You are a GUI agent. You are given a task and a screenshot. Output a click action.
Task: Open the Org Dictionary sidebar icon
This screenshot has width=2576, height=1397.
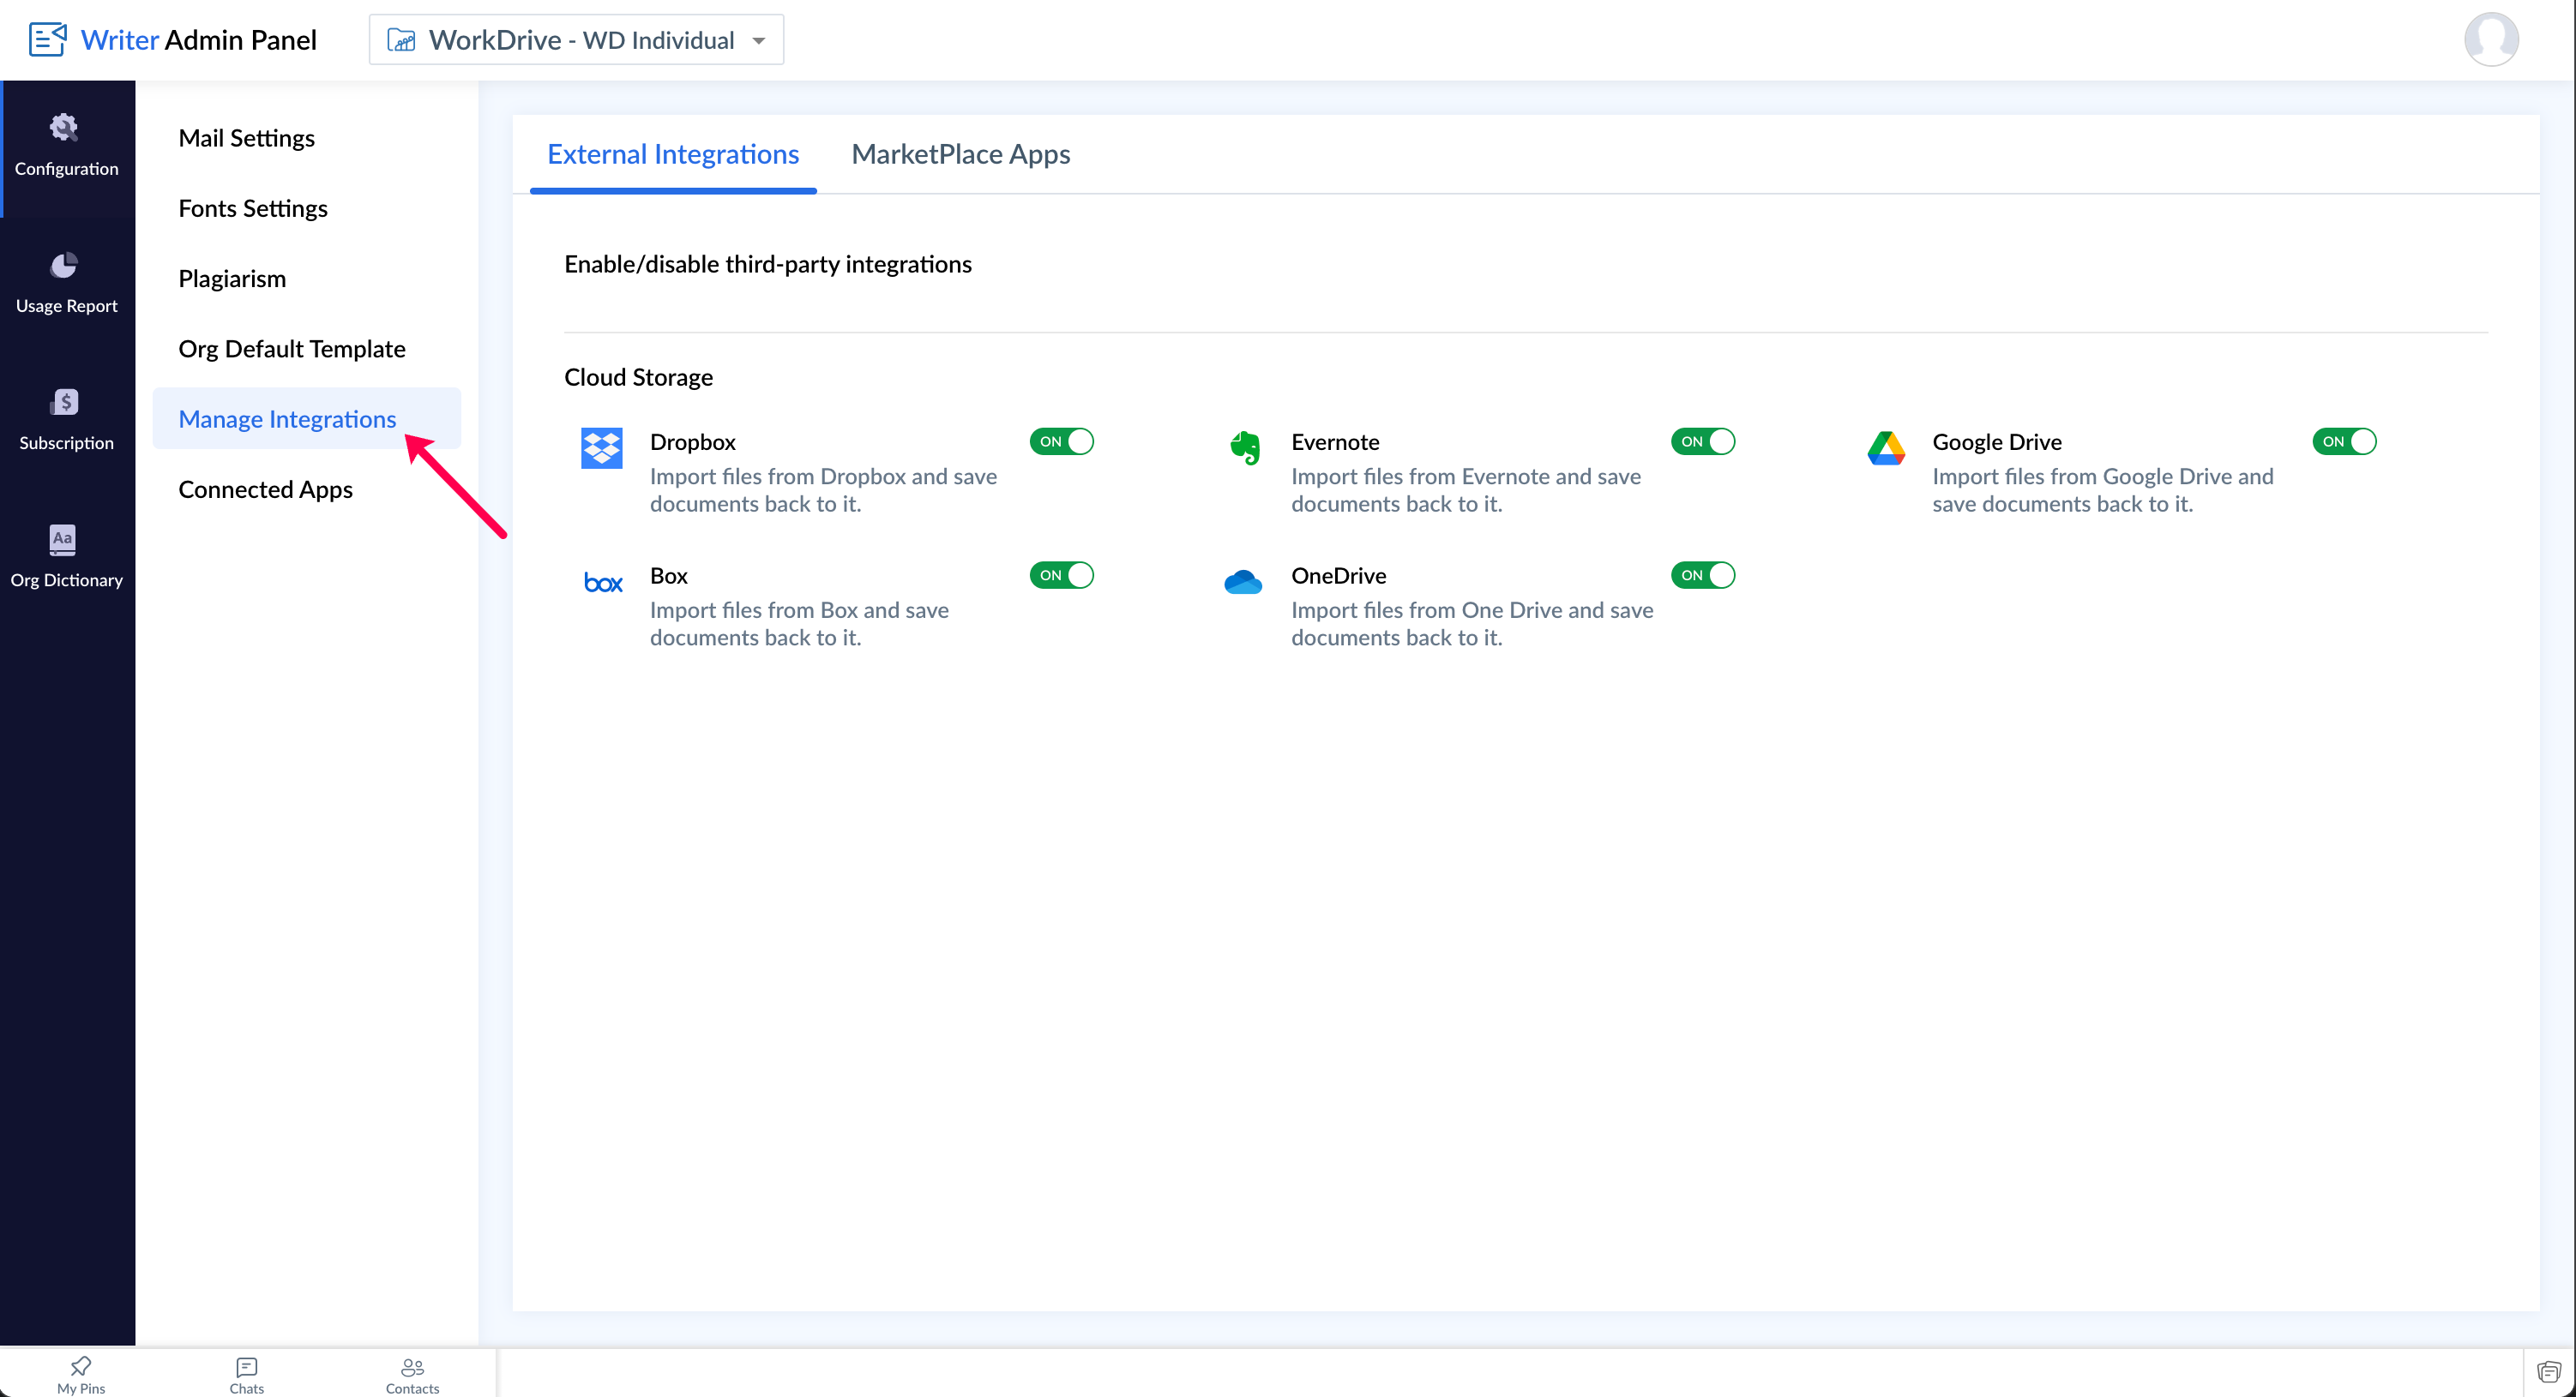click(64, 540)
